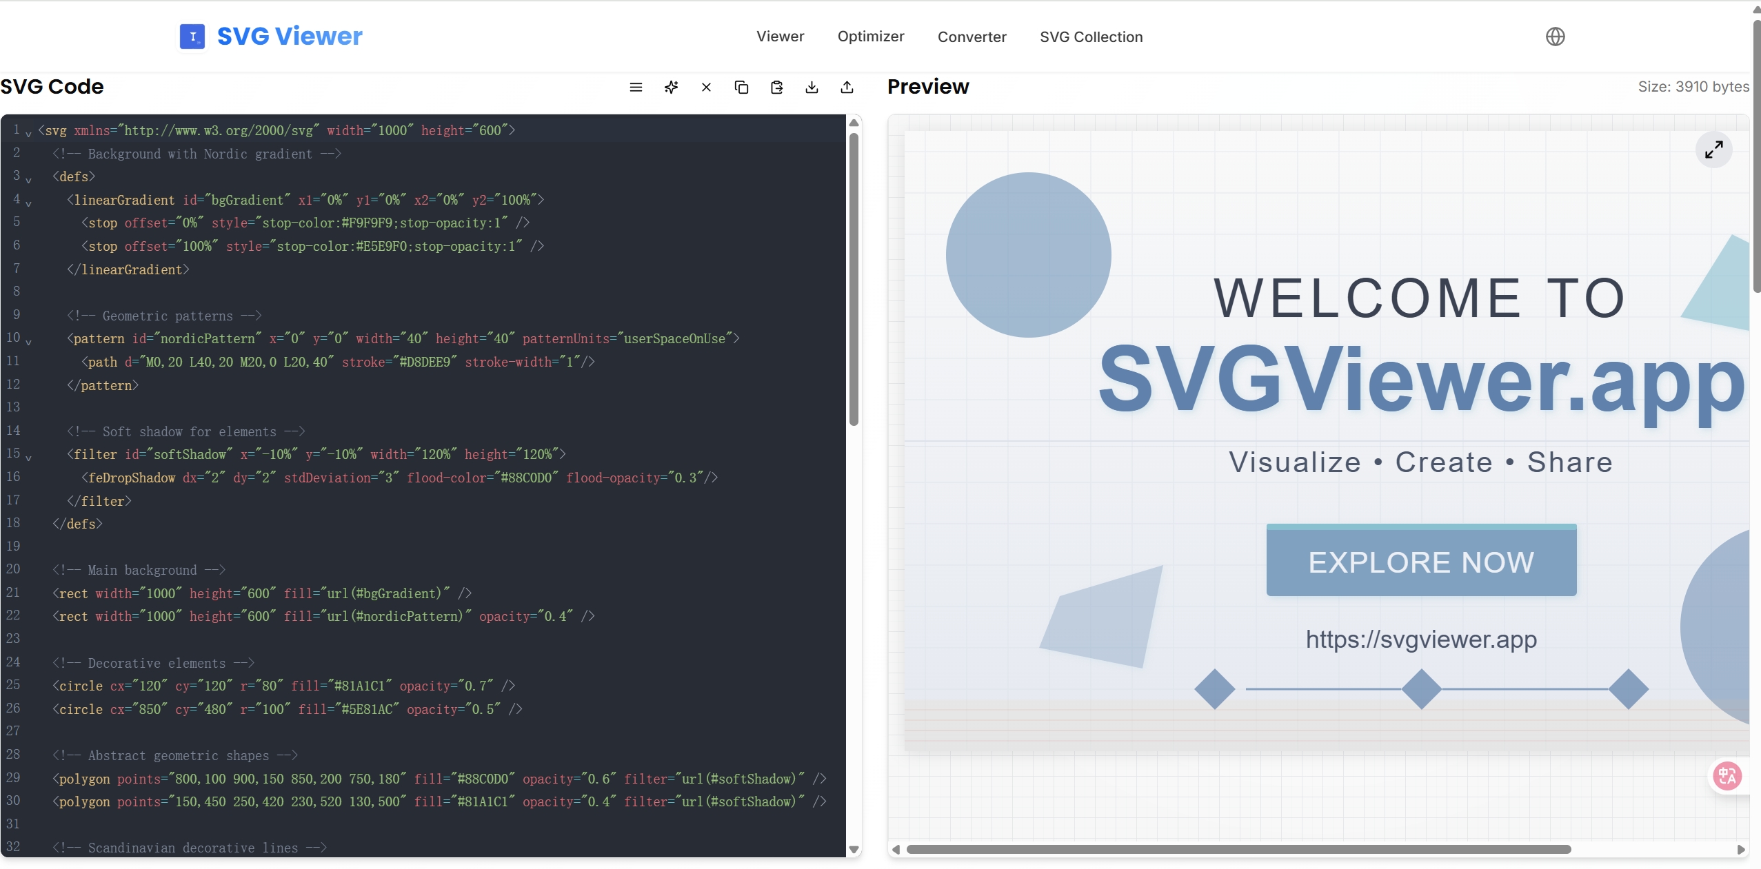Collapse the linearGradient element on line 4

pyautogui.click(x=28, y=204)
